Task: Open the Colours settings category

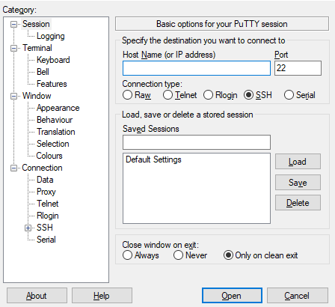Action: tap(49, 156)
